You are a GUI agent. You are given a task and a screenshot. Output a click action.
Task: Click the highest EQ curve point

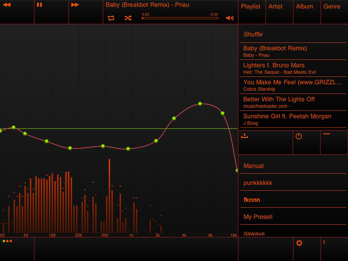(x=200, y=104)
